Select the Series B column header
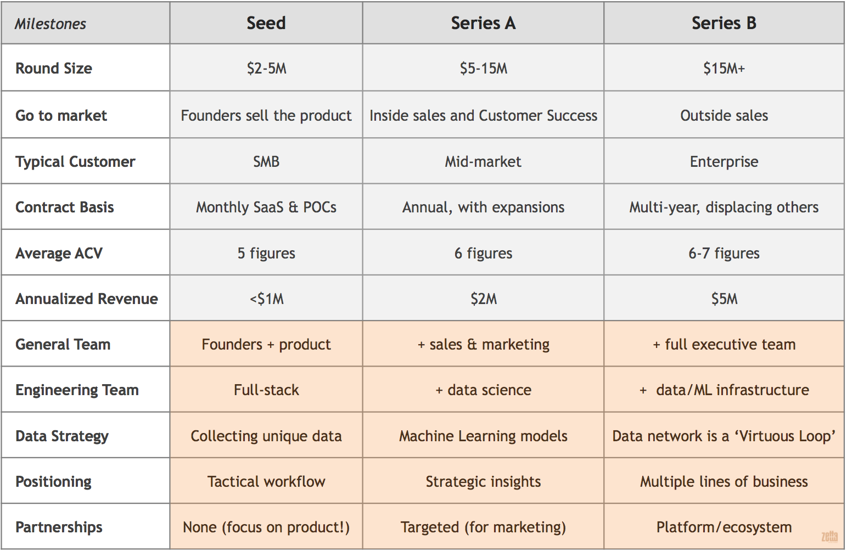 723,23
